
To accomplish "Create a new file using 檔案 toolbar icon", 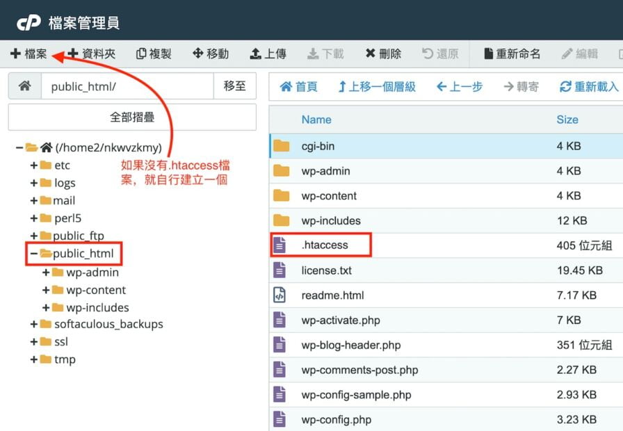I will click(x=29, y=52).
